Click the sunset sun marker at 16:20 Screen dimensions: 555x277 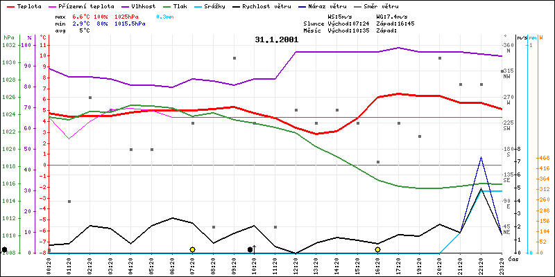[x=377, y=249]
